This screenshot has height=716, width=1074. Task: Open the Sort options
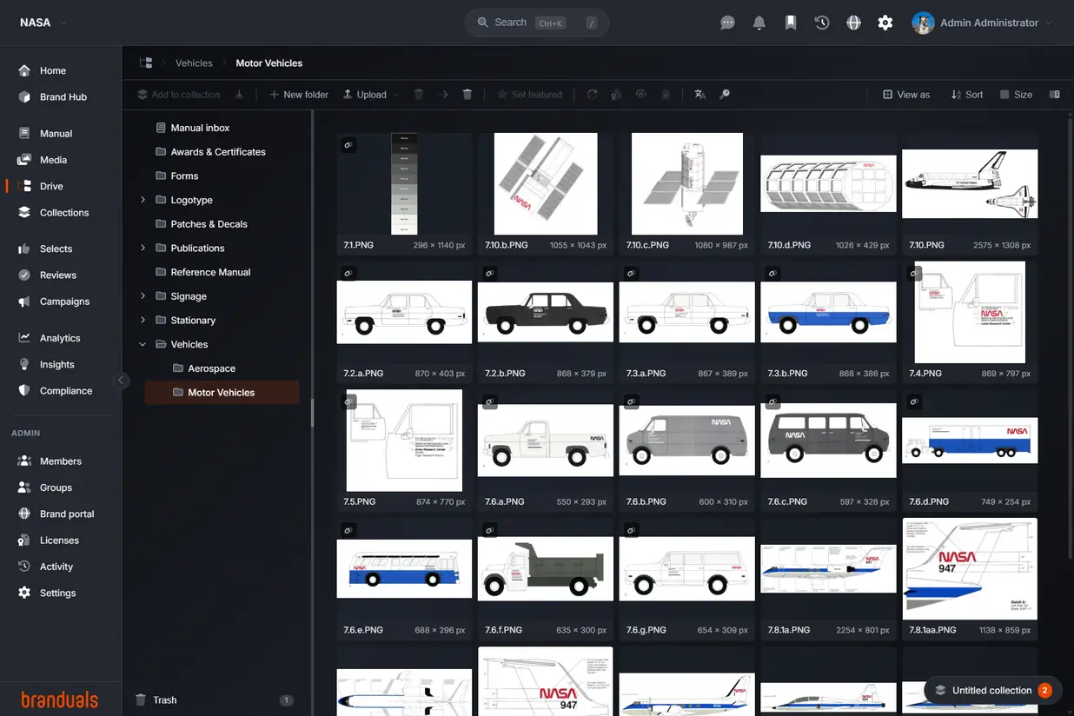(x=967, y=95)
